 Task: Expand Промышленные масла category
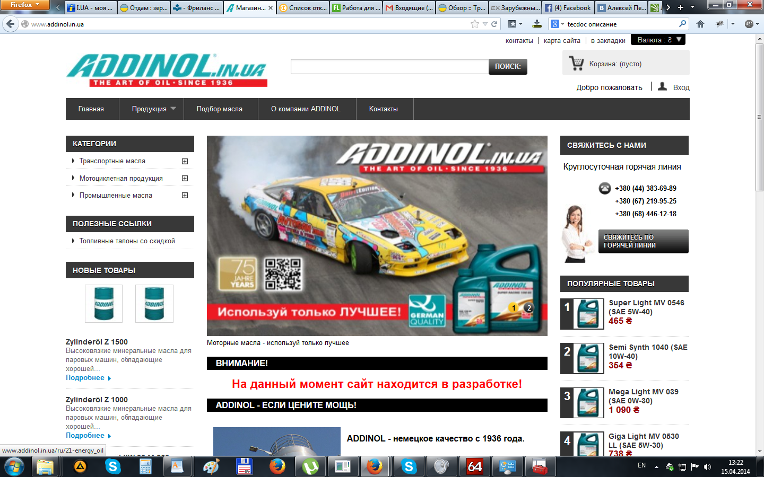185,196
